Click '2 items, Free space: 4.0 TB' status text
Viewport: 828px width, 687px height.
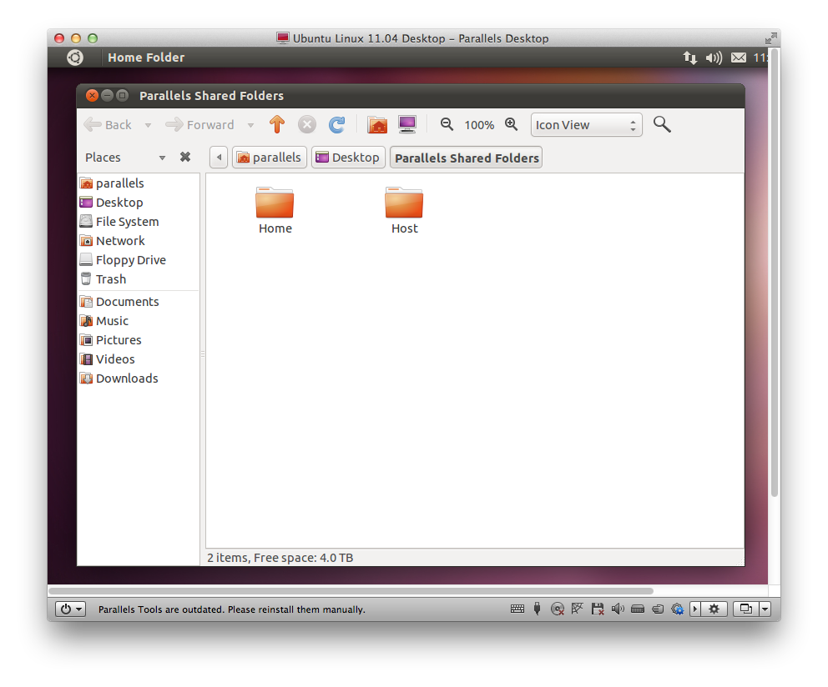click(280, 558)
